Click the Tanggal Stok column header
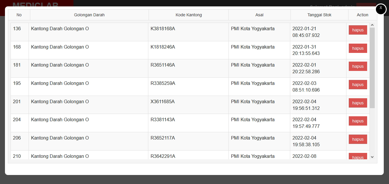 click(x=319, y=15)
